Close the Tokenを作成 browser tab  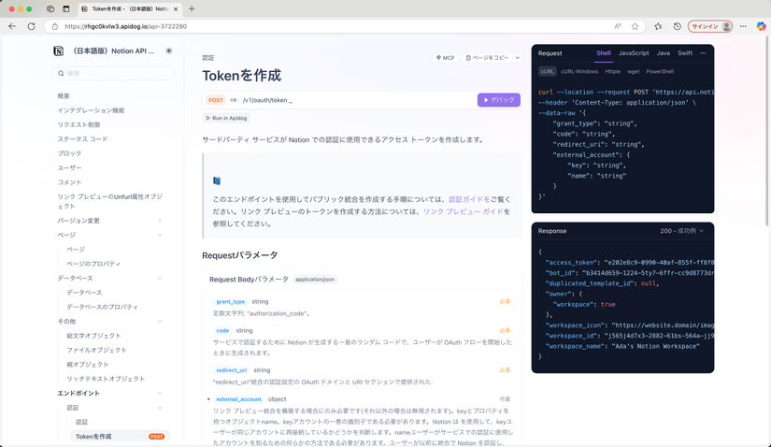click(176, 8)
